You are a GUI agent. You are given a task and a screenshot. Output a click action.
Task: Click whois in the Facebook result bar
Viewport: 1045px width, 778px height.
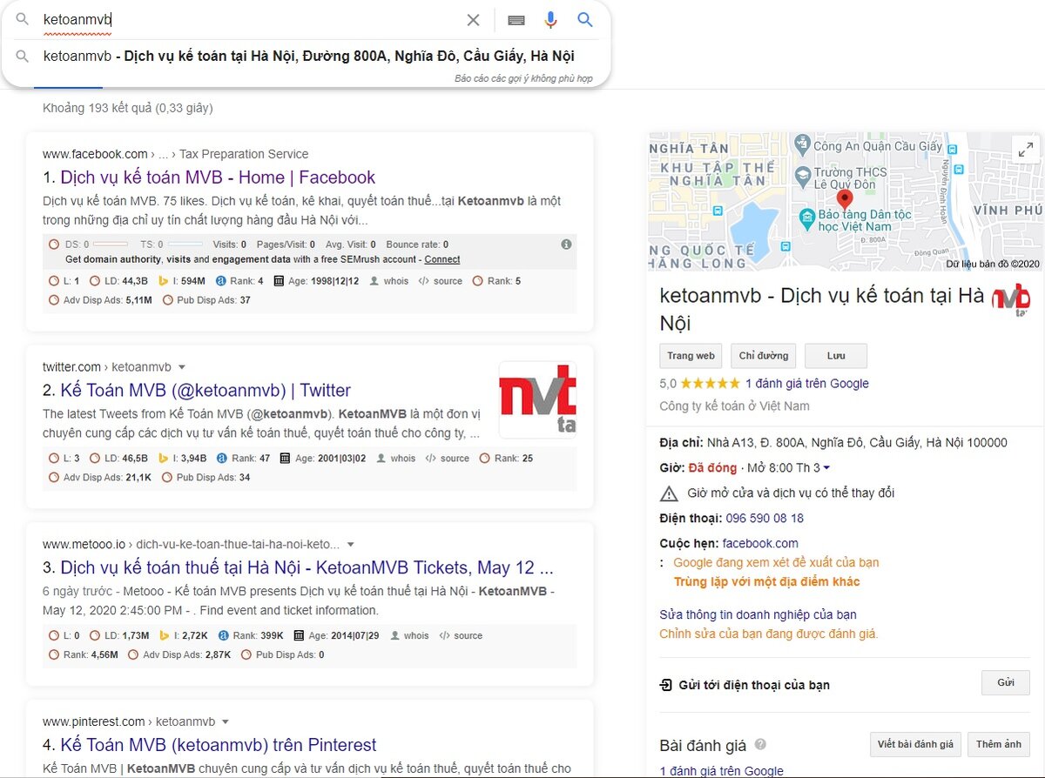pyautogui.click(x=396, y=281)
